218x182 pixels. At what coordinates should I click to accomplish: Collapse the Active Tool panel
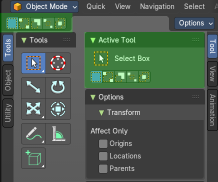(93, 40)
